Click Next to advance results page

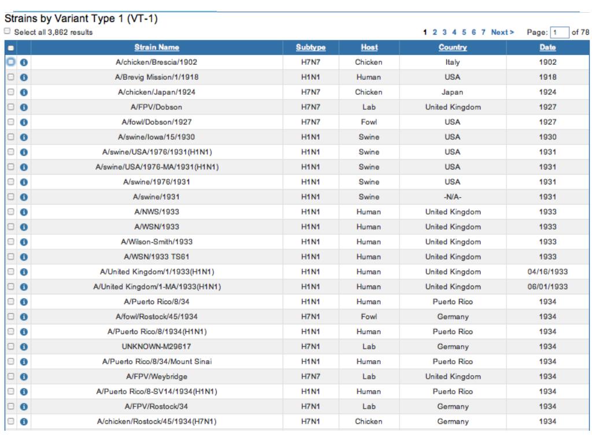click(502, 32)
